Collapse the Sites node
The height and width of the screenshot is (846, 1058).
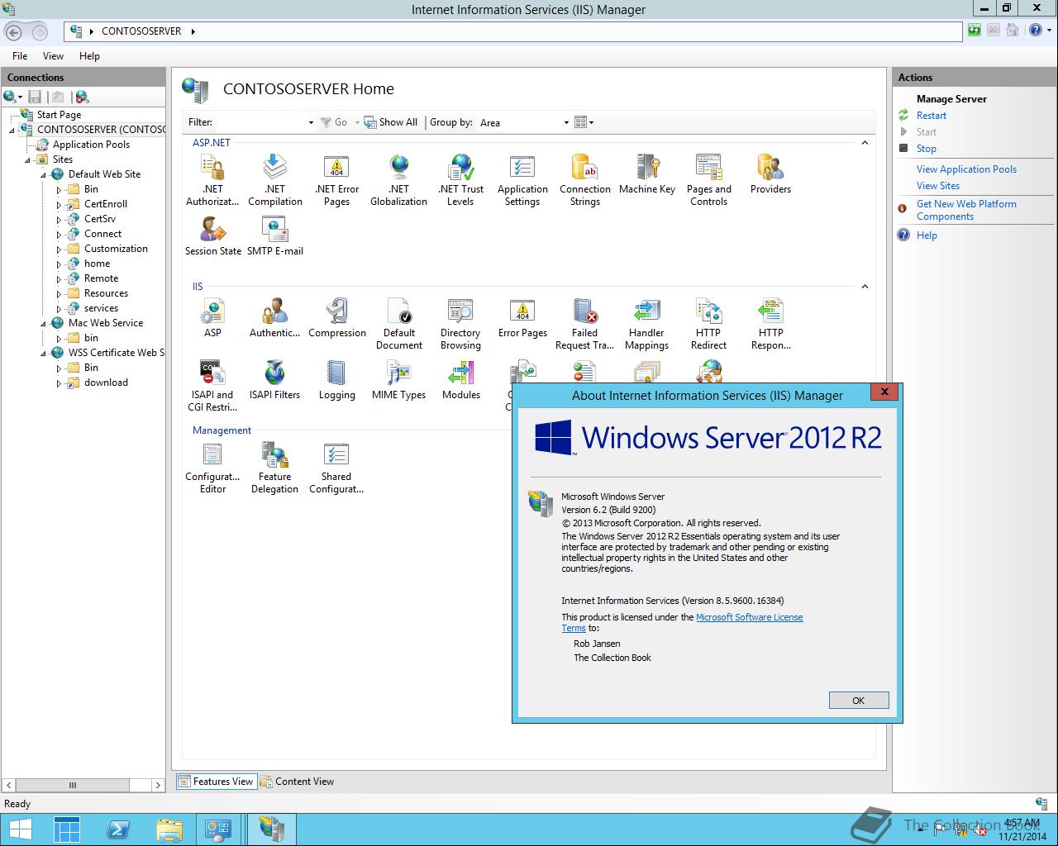[28, 159]
